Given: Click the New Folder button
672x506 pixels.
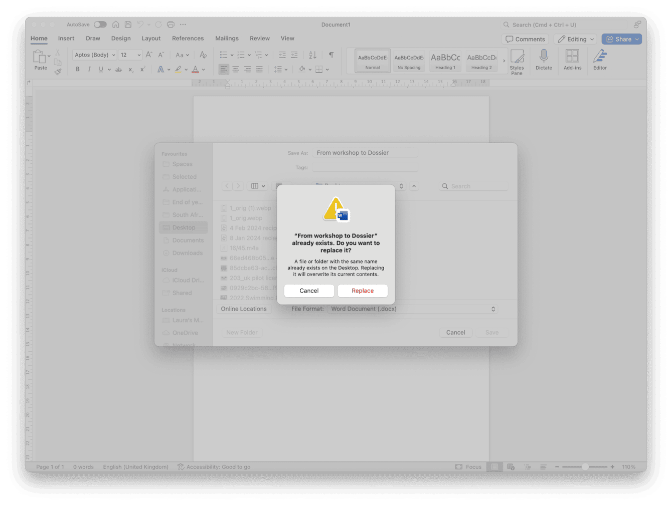Looking at the screenshot, I should [x=242, y=332].
